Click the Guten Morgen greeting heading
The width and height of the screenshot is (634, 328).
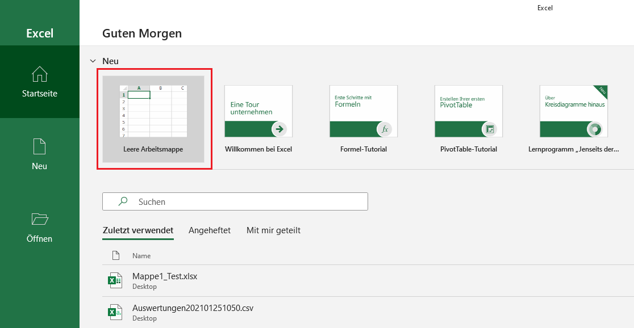pos(142,33)
